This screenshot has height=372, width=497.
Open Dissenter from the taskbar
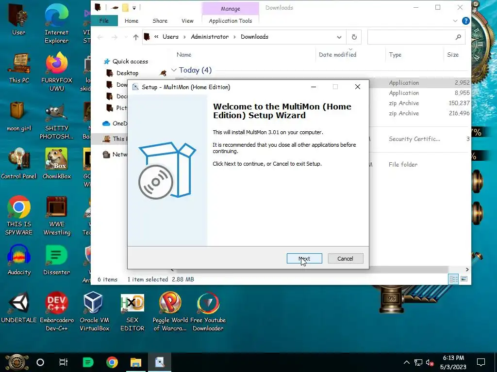point(88,362)
